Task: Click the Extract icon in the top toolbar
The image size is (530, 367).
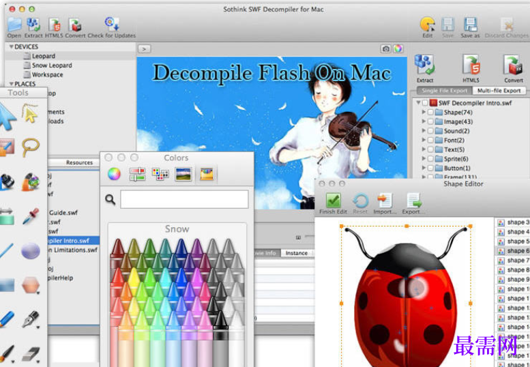Action: (33, 25)
